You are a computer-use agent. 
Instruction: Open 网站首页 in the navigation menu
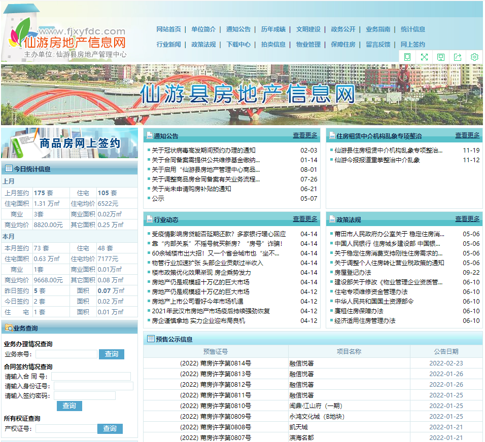pos(168,29)
